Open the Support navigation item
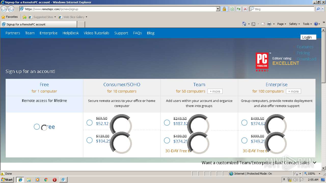The height and width of the screenshot is (183, 326). tap(121, 33)
